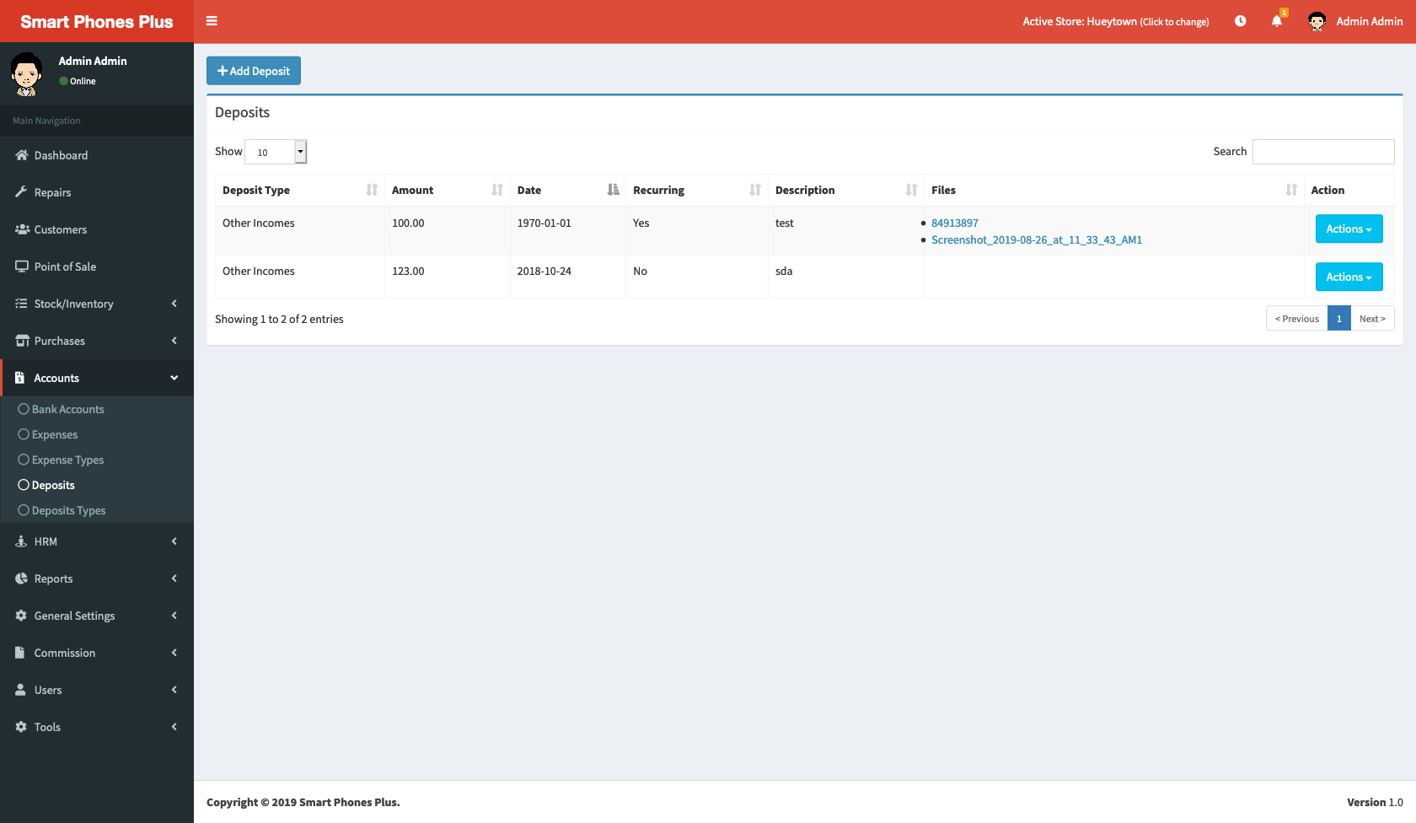Collapse the Accounts submenu chevron
The image size is (1416, 823).
(x=174, y=378)
